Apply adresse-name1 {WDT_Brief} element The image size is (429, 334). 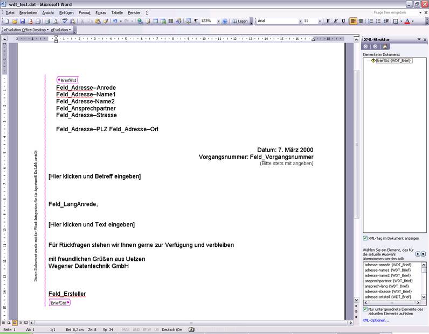tap(388, 270)
